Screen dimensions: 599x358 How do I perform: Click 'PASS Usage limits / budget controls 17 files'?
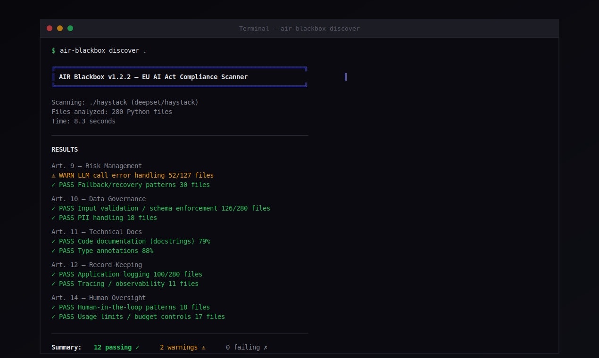point(142,317)
